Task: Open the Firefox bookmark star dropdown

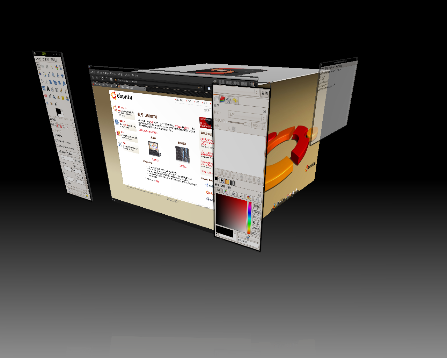Action: click(201, 88)
